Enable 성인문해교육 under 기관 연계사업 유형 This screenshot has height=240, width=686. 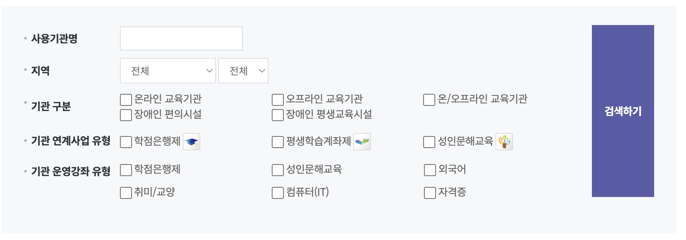[x=428, y=141]
